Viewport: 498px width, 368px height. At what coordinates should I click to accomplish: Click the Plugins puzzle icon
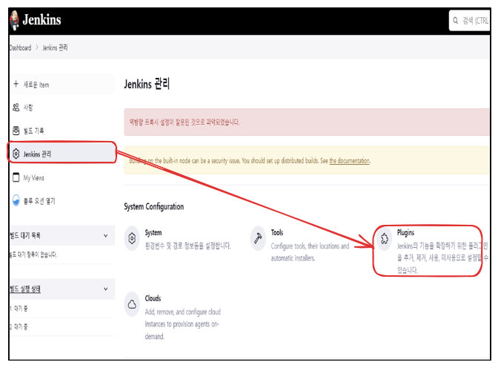click(385, 238)
